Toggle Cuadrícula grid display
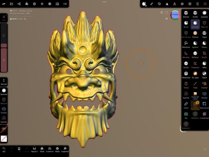Screen dimensions: 209x157 [x=50, y=150]
